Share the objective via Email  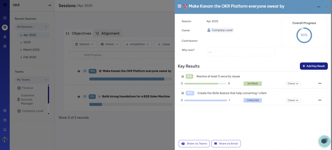(x=226, y=144)
